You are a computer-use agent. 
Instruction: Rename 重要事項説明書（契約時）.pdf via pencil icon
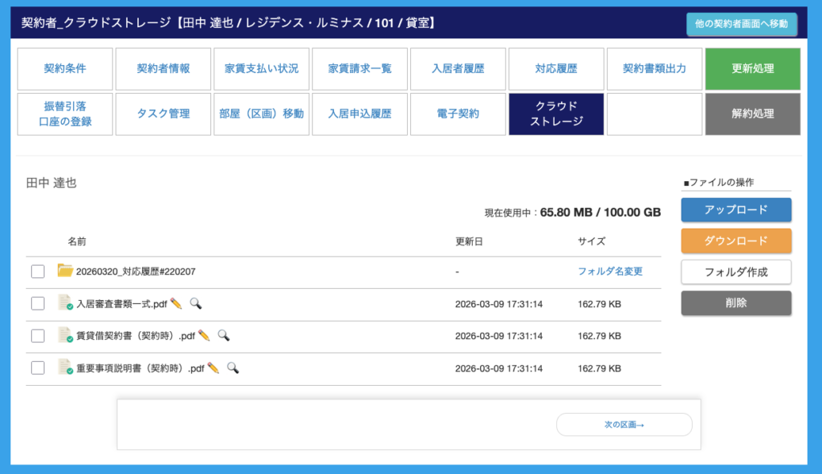point(213,367)
